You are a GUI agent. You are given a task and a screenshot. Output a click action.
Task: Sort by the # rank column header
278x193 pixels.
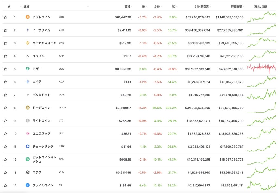(x=9, y=7)
